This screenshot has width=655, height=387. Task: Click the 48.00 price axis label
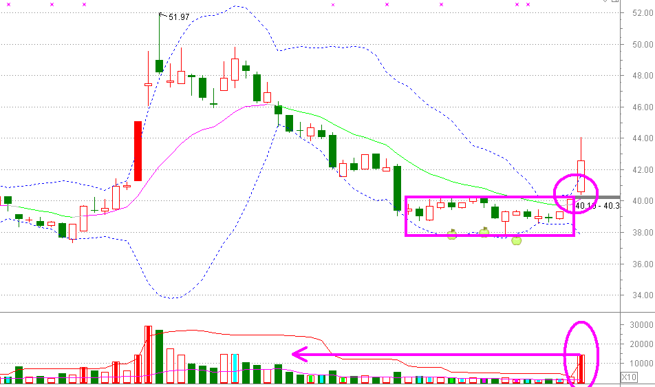tap(643, 76)
